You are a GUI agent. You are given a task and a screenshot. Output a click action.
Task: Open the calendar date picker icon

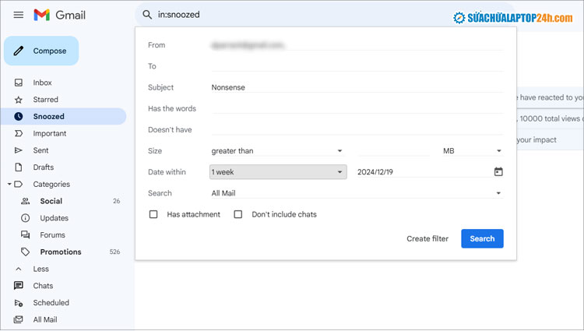click(498, 172)
